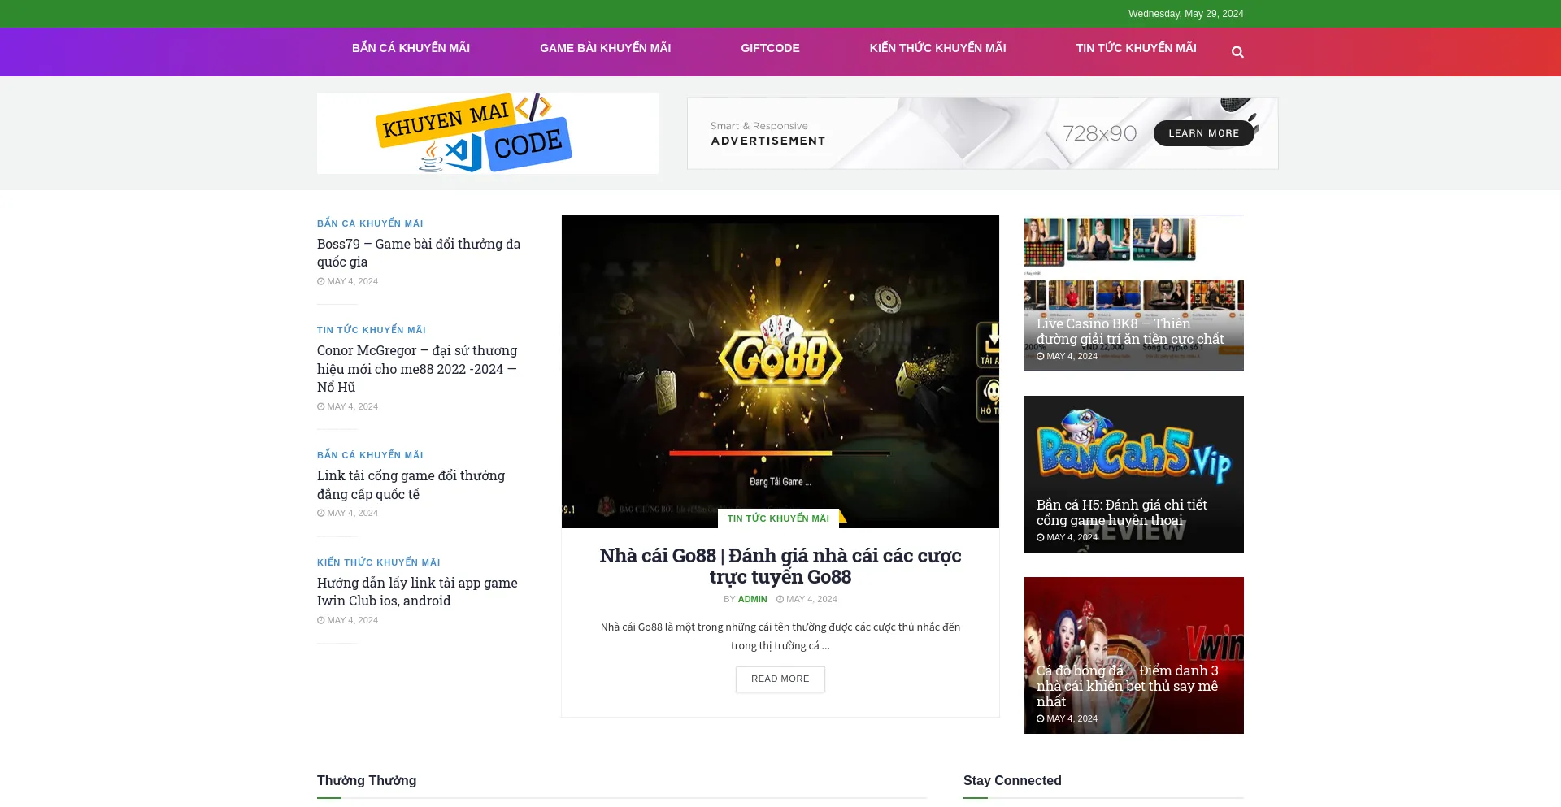Open Iwin Club ios android guide article

coord(417,592)
